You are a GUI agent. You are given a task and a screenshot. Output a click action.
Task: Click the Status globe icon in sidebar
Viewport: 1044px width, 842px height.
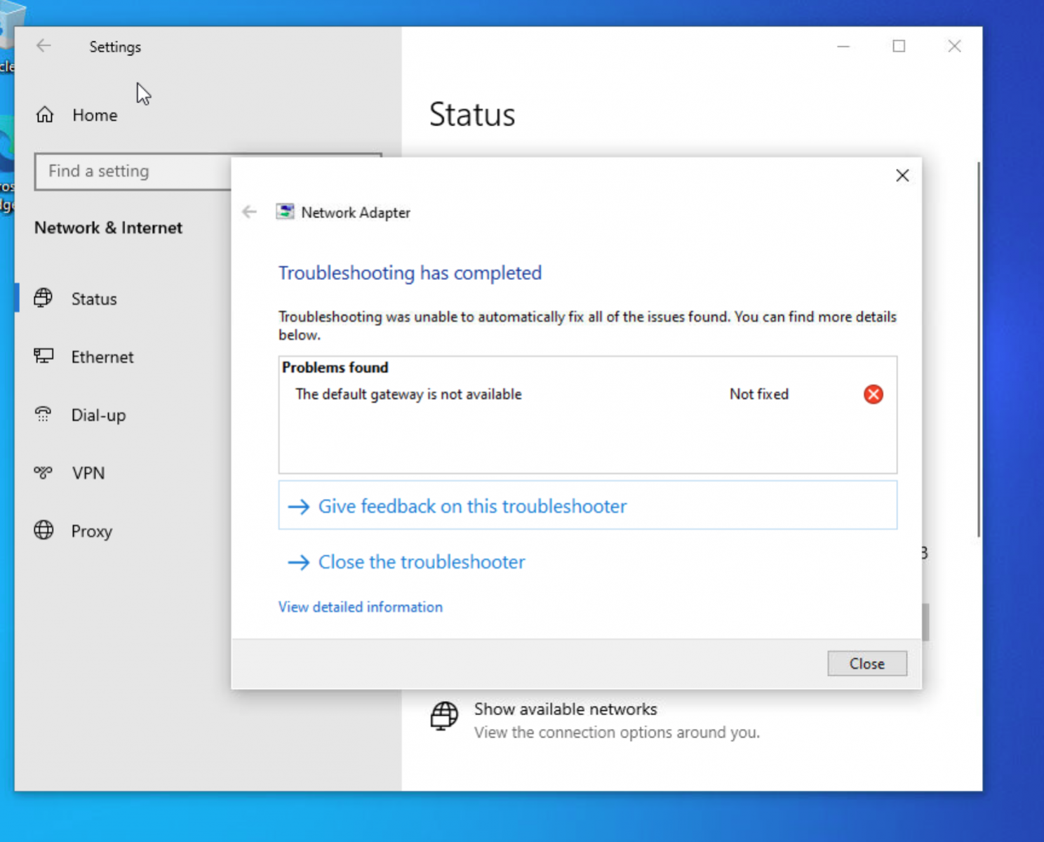tap(43, 298)
